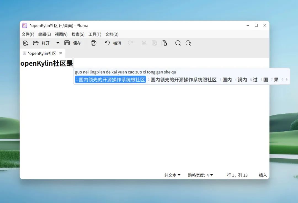Click the Pluma app icon in title bar
This screenshot has height=203, width=298.
(25, 25)
